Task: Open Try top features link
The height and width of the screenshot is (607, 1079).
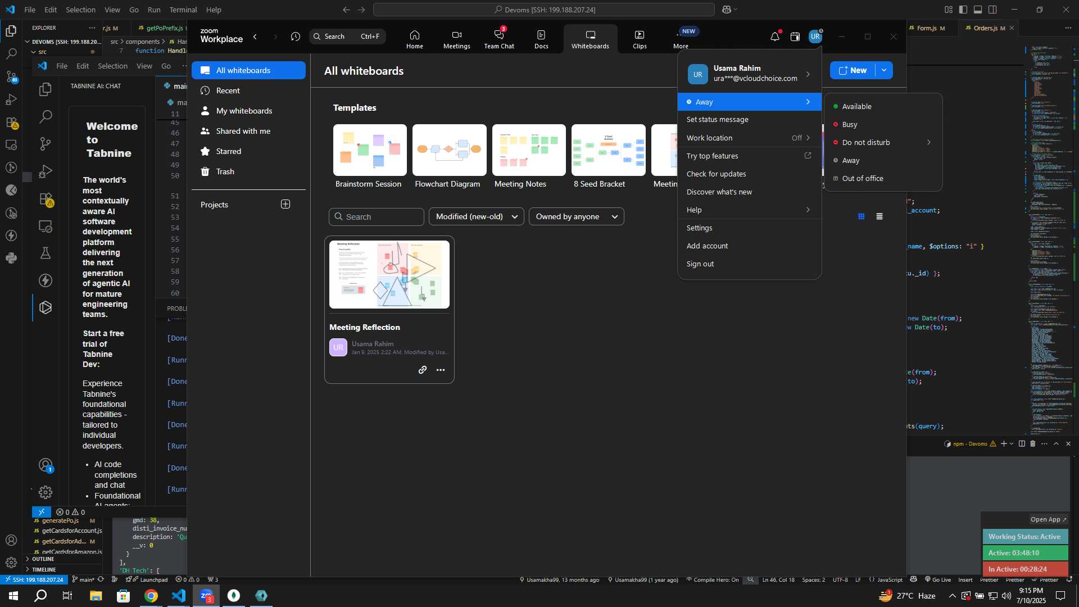Action: (x=750, y=156)
